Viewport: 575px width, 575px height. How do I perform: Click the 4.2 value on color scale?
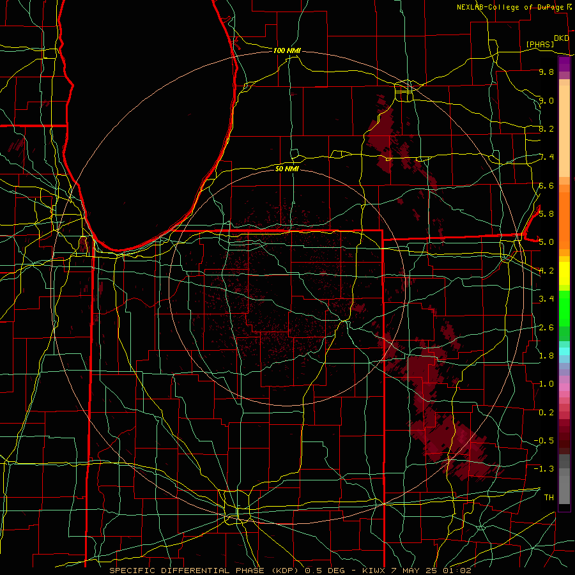point(546,271)
